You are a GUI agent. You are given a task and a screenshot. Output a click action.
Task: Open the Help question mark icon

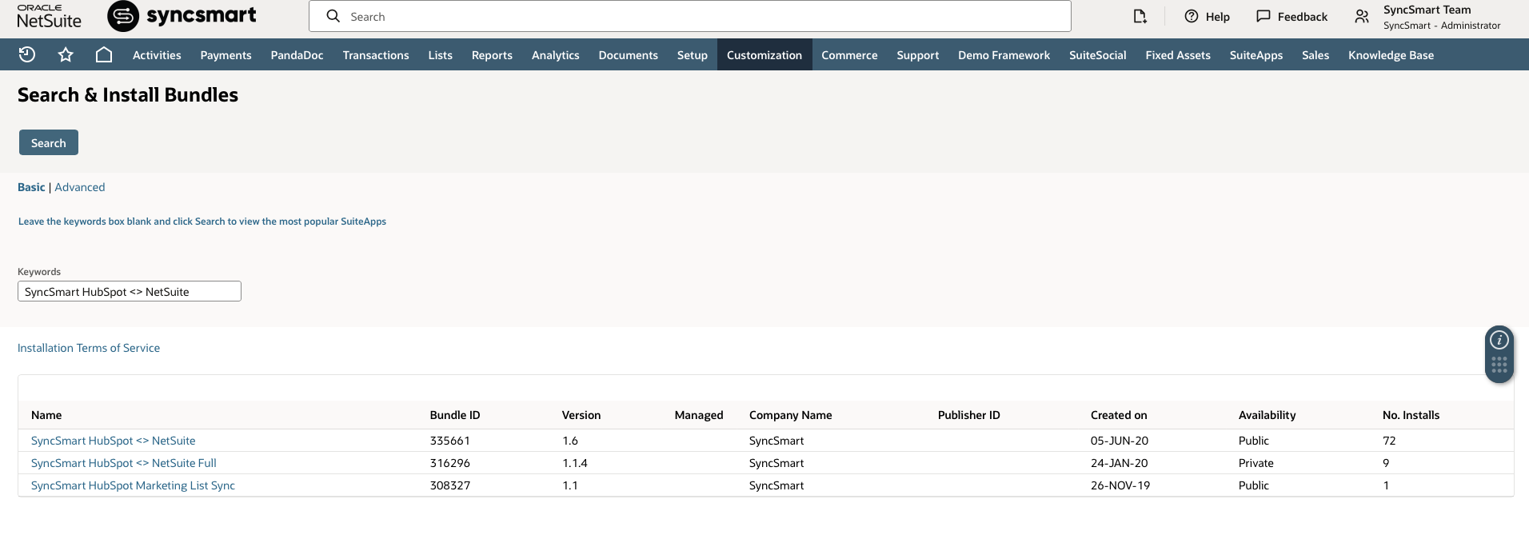1192,16
